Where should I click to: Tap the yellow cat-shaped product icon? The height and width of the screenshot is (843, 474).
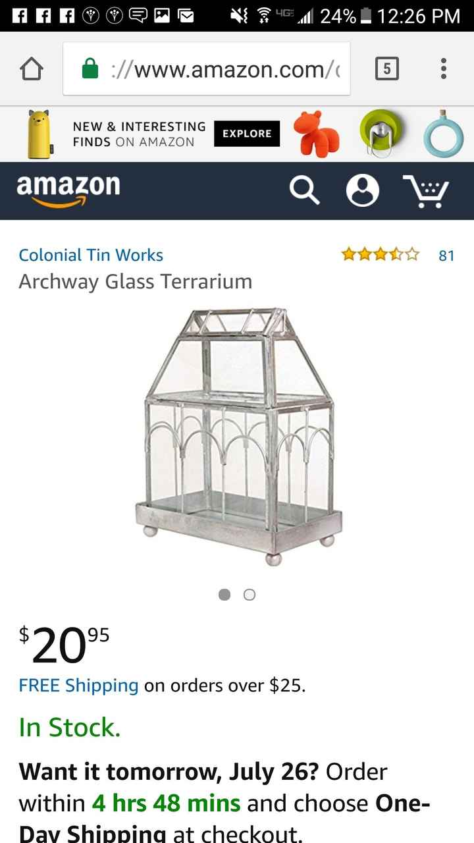tap(39, 134)
